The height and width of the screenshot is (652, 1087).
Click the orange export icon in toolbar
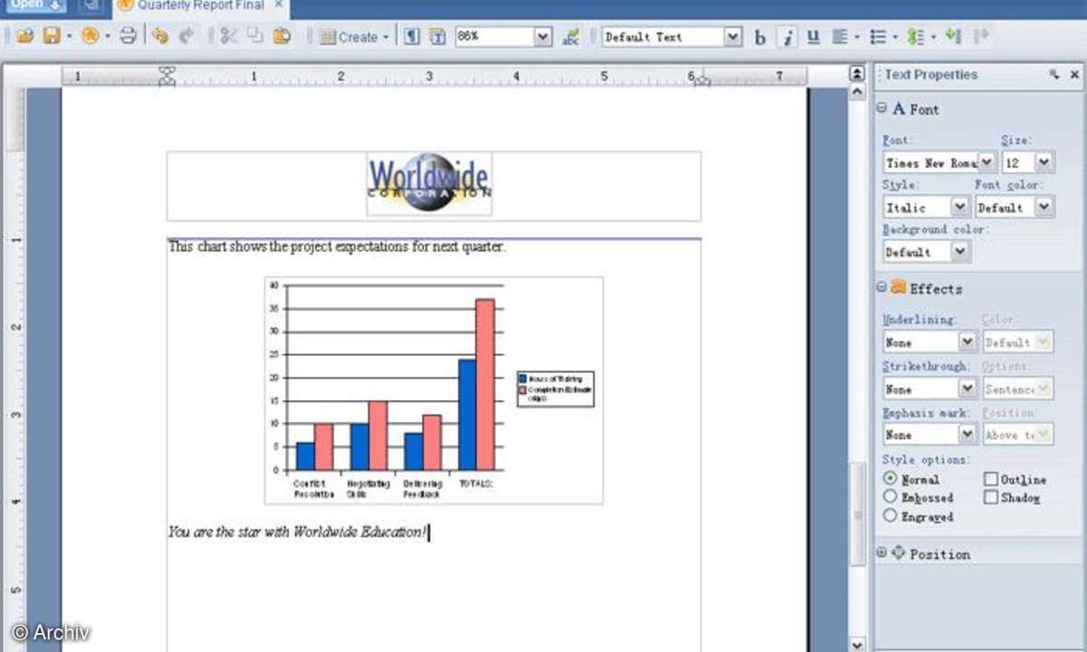pyautogui.click(x=90, y=36)
